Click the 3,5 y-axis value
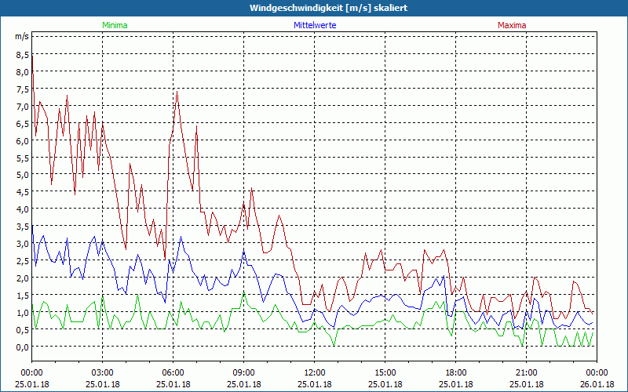 point(23,227)
